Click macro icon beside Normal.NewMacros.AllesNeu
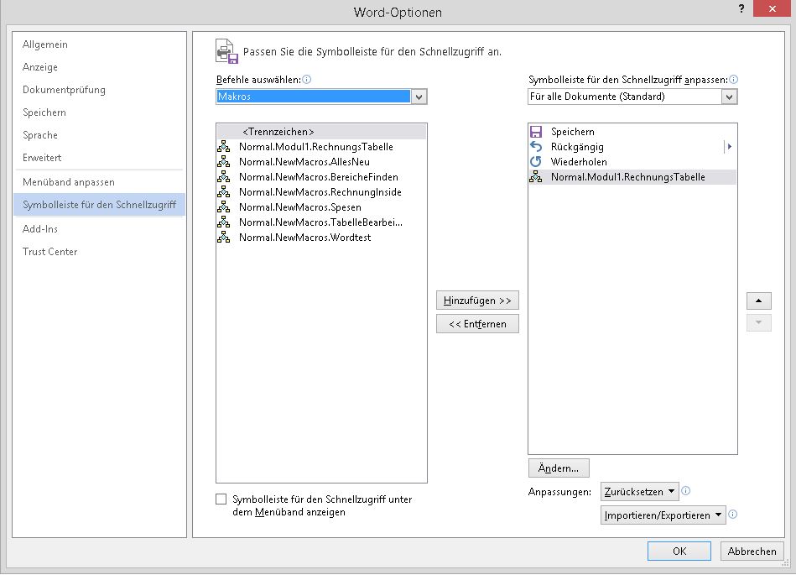Image resolution: width=796 pixels, height=575 pixels. pos(223,162)
